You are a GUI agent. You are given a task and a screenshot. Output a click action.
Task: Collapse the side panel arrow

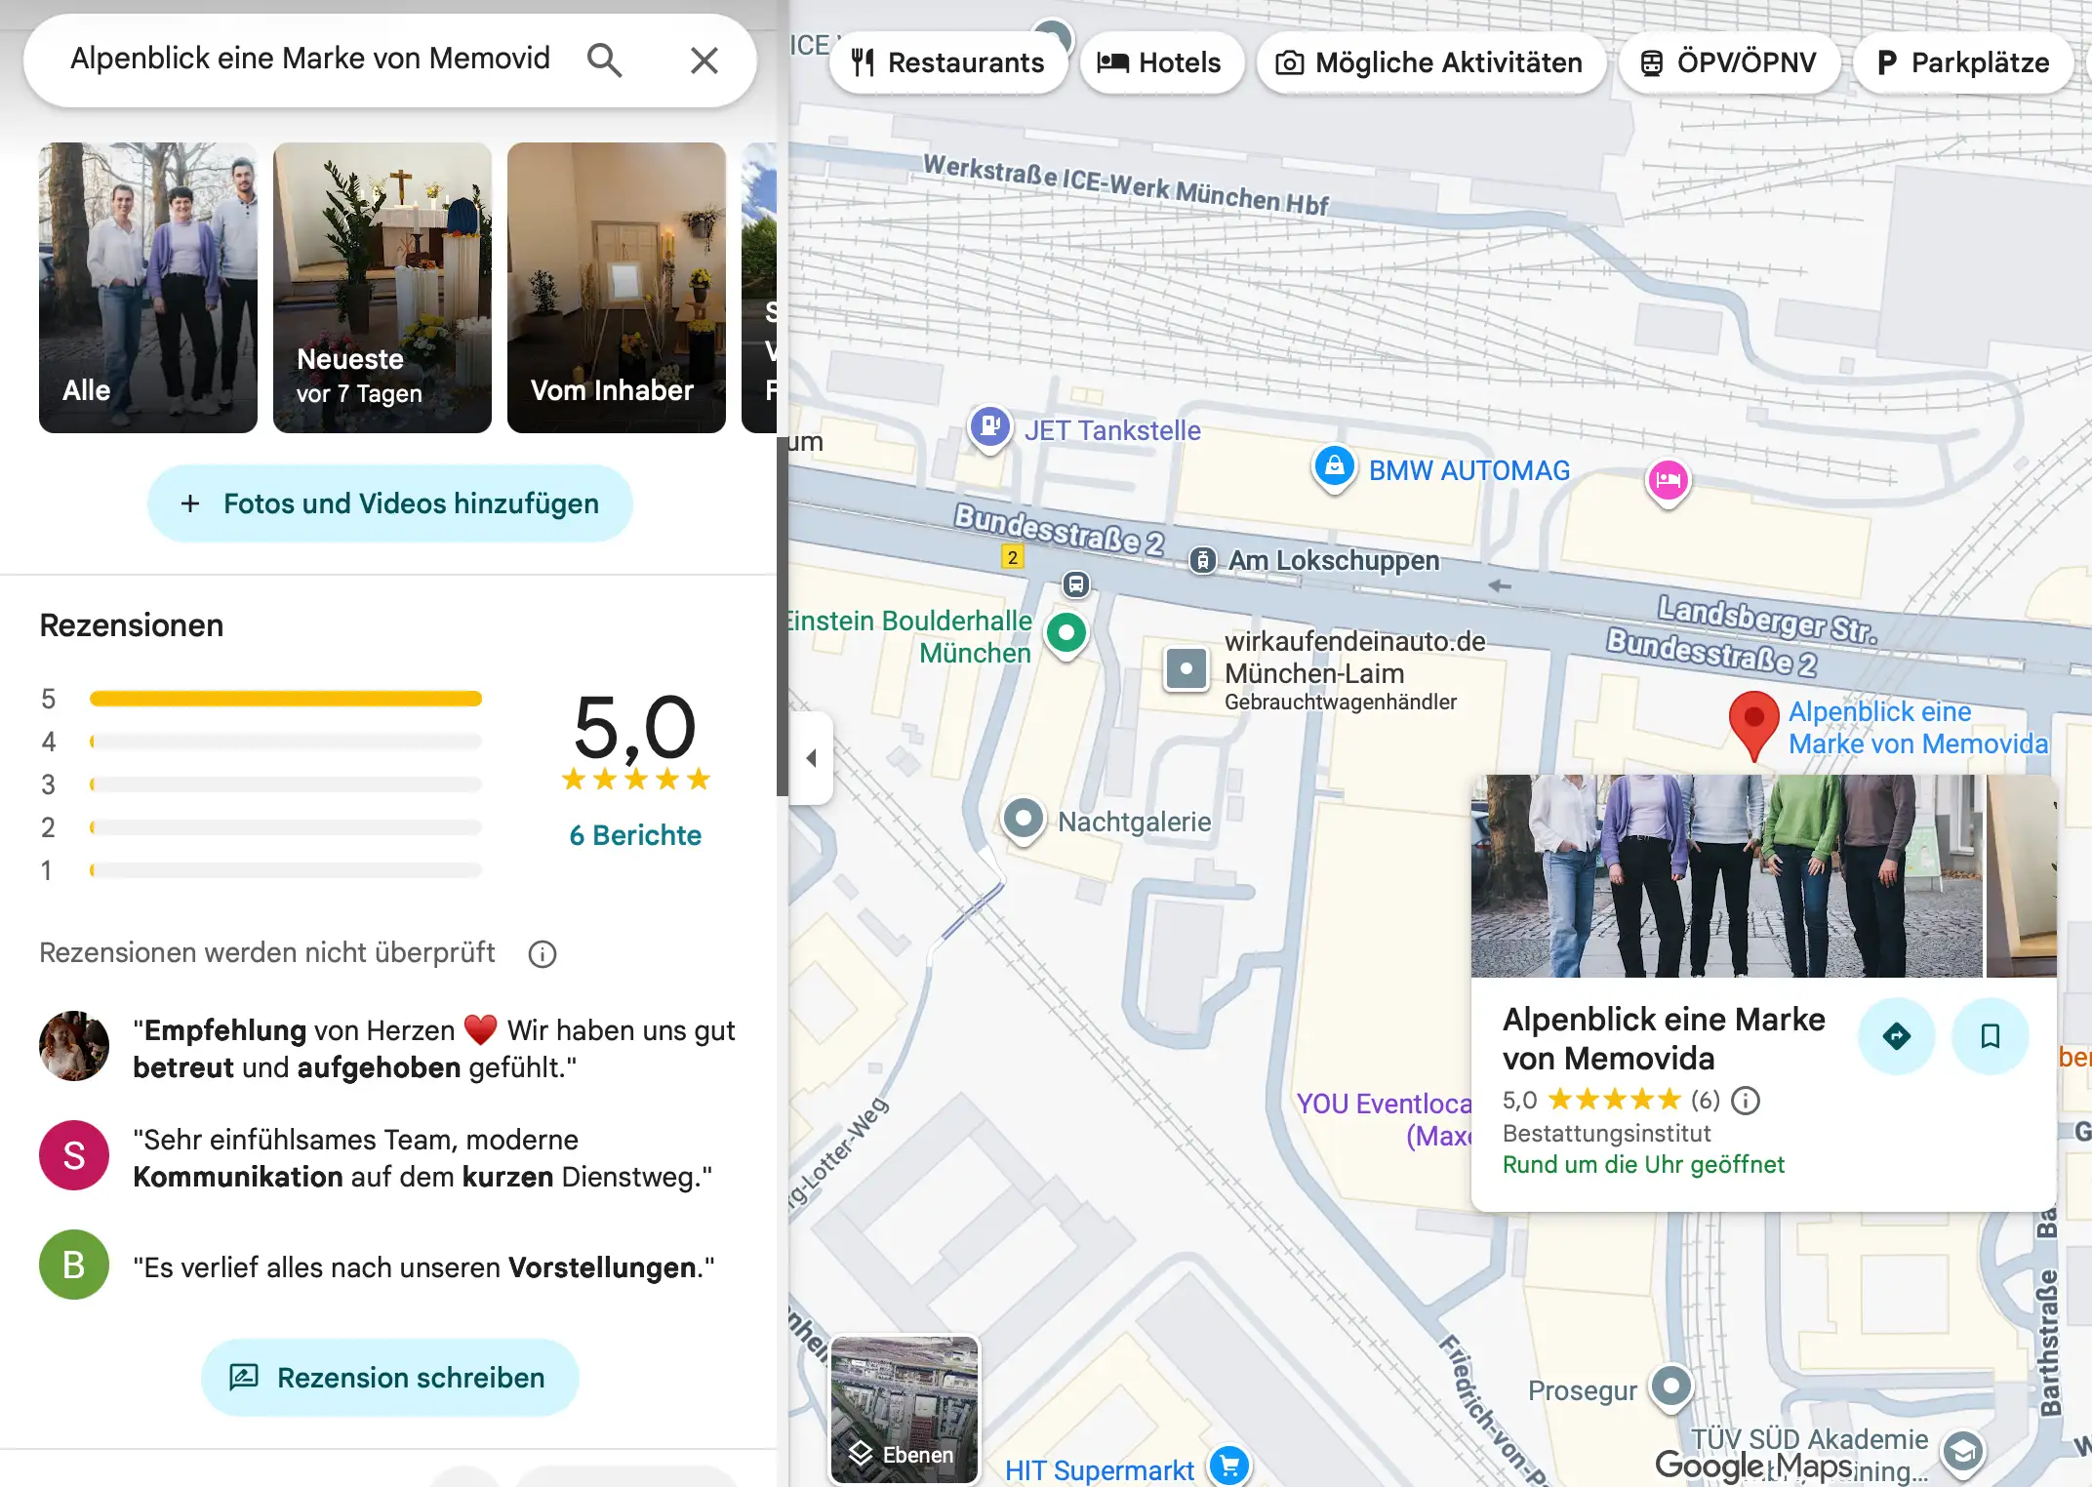tap(811, 758)
